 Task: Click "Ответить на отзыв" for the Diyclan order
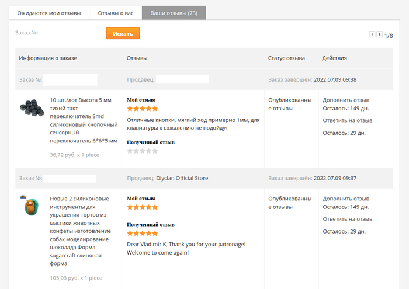point(348,219)
